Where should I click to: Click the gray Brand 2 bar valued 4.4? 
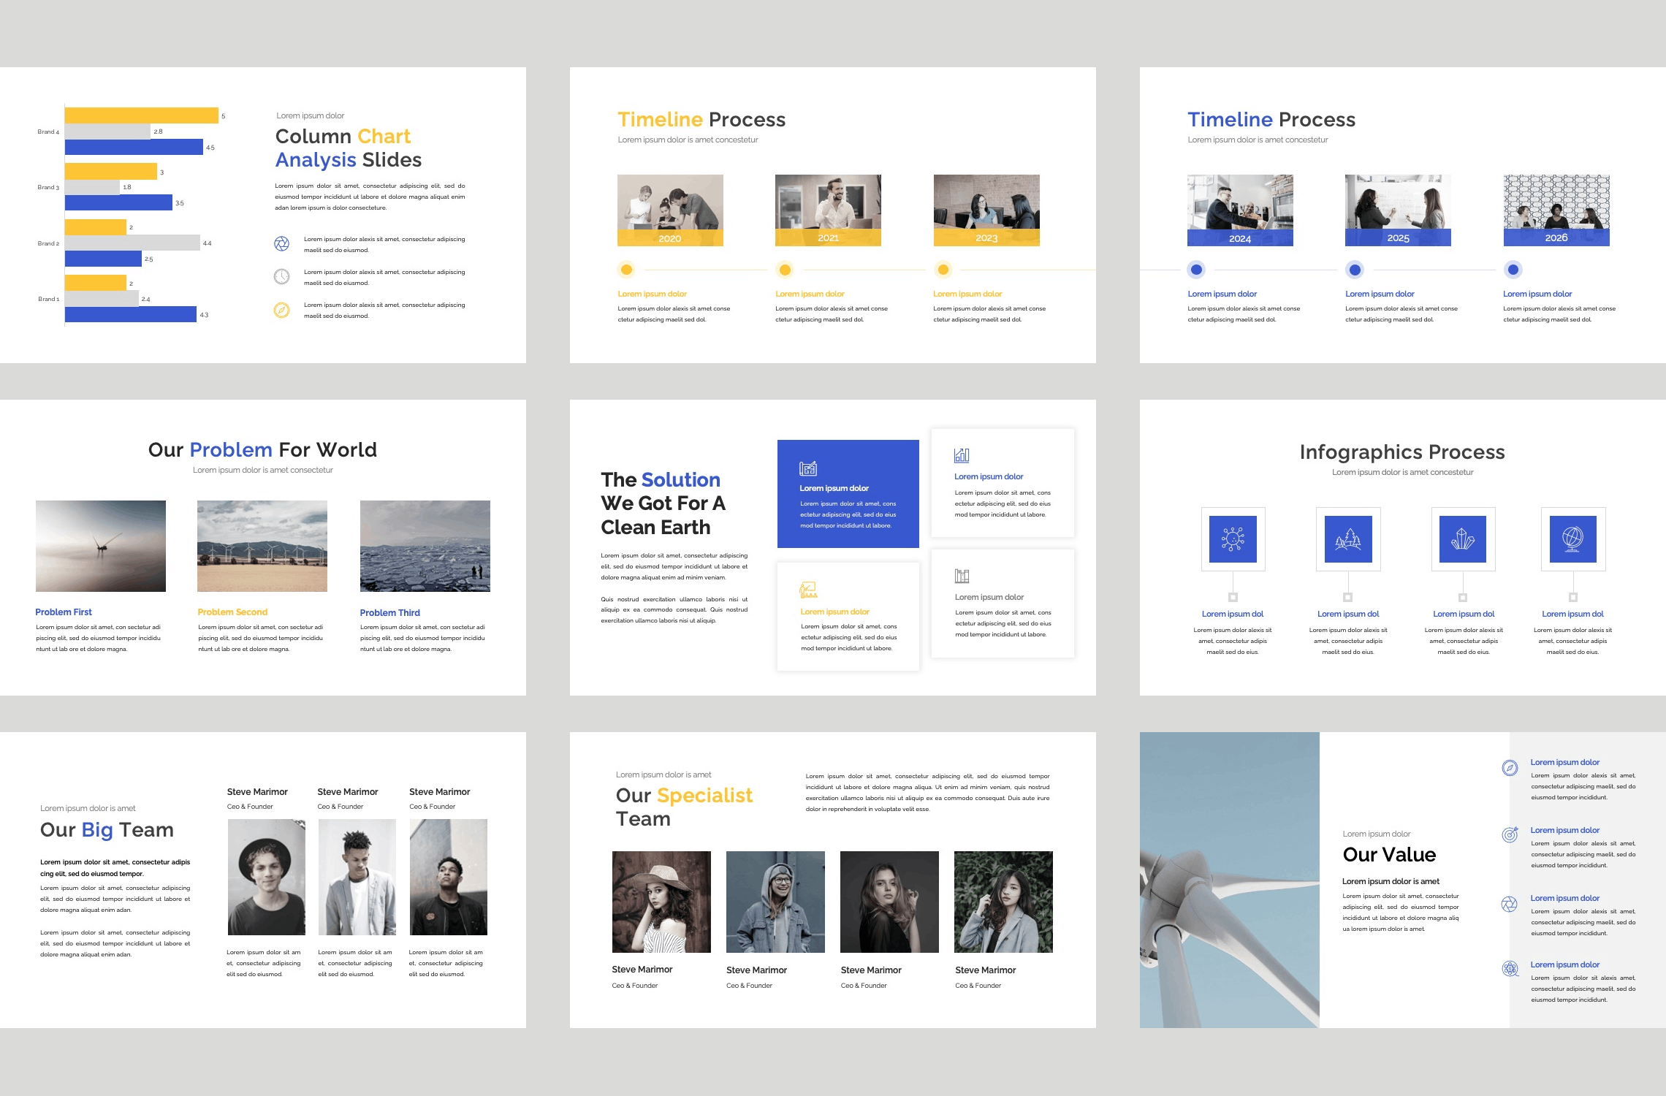tap(132, 243)
